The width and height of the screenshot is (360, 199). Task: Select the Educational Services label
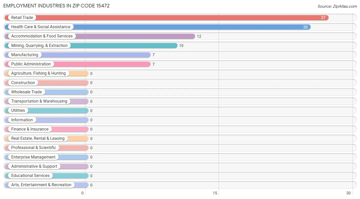tap(30, 175)
